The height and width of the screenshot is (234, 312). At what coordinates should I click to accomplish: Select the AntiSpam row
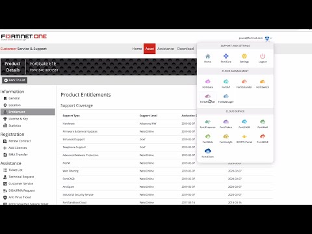(x=166, y=187)
